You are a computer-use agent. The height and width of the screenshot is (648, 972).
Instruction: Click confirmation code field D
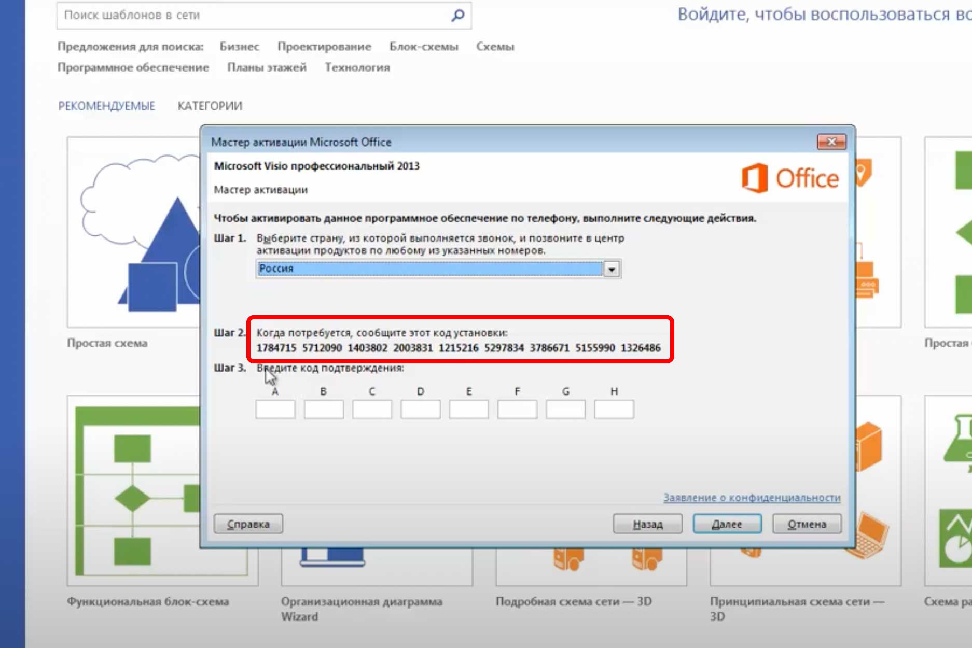click(421, 409)
